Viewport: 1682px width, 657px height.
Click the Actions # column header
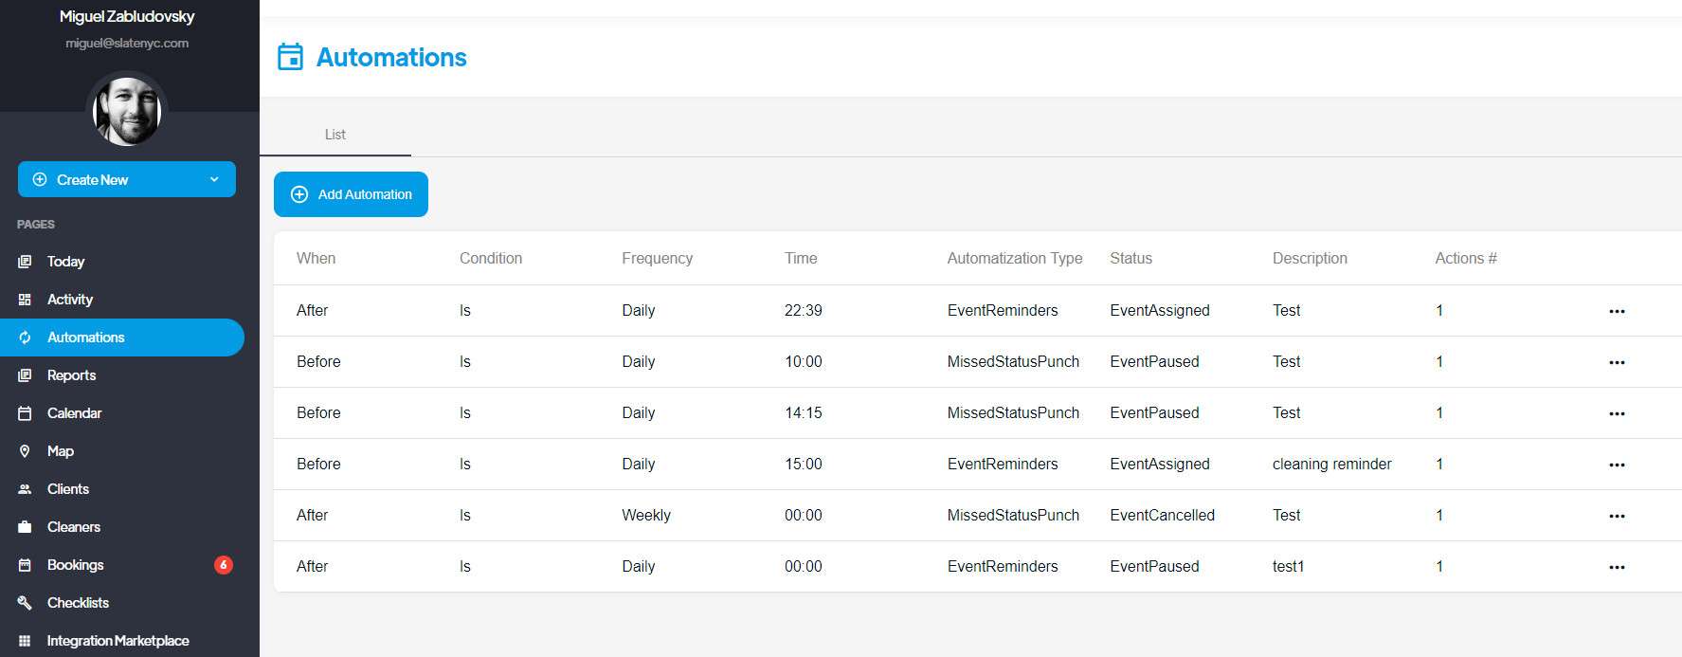(1466, 258)
